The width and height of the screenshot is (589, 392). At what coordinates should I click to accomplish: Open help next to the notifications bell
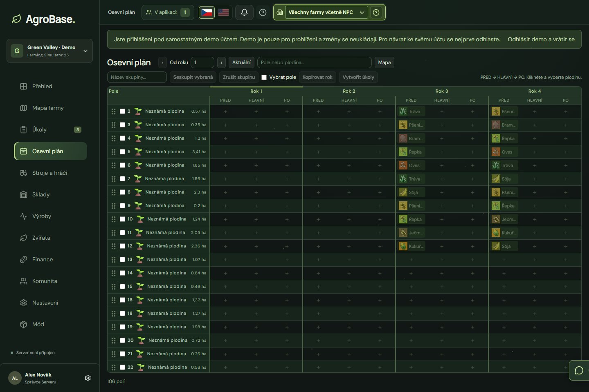pyautogui.click(x=263, y=12)
